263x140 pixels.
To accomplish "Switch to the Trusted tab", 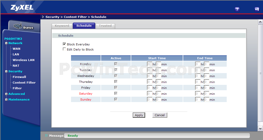I will [105, 26].
